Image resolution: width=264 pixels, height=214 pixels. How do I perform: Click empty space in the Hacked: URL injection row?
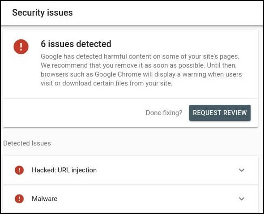pos(167,170)
